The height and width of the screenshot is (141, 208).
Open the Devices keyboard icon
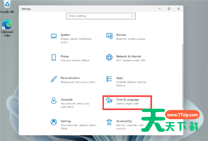coord(109,36)
